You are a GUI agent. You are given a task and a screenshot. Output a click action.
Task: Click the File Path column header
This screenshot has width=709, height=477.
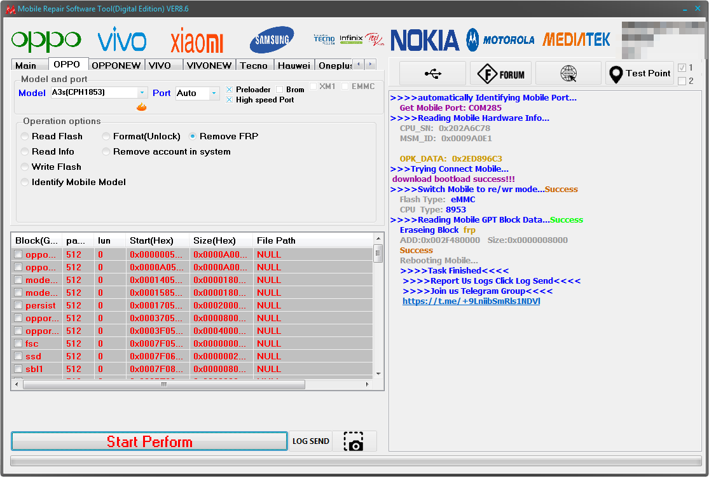(x=313, y=240)
